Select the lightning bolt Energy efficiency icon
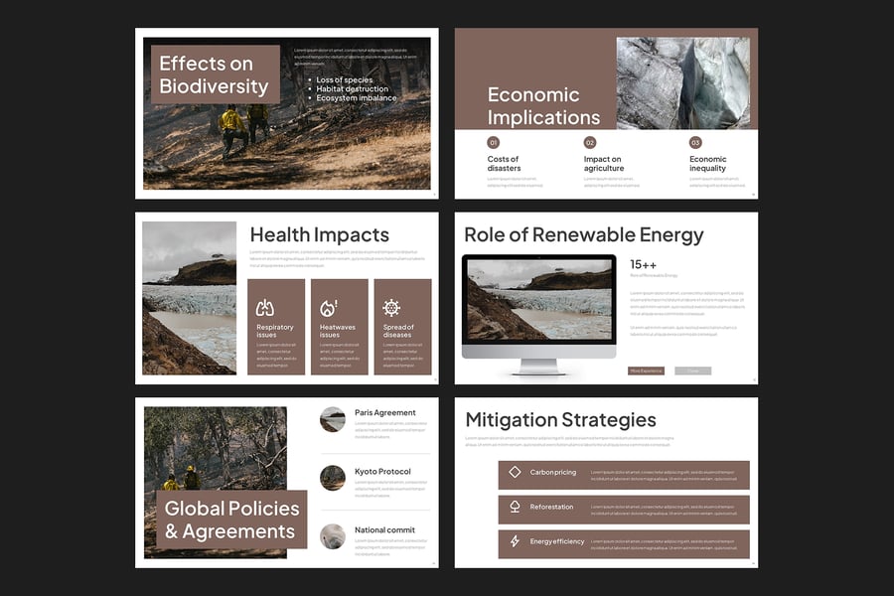 pos(515,541)
